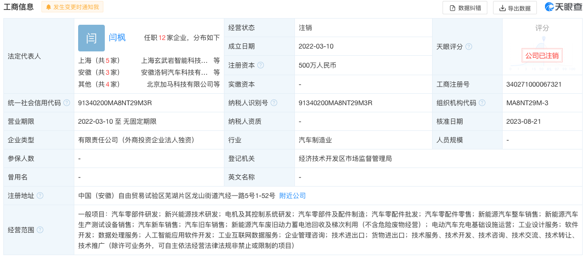Click help icon next to 天眼评分
This screenshot has height=257, width=585.
[469, 47]
